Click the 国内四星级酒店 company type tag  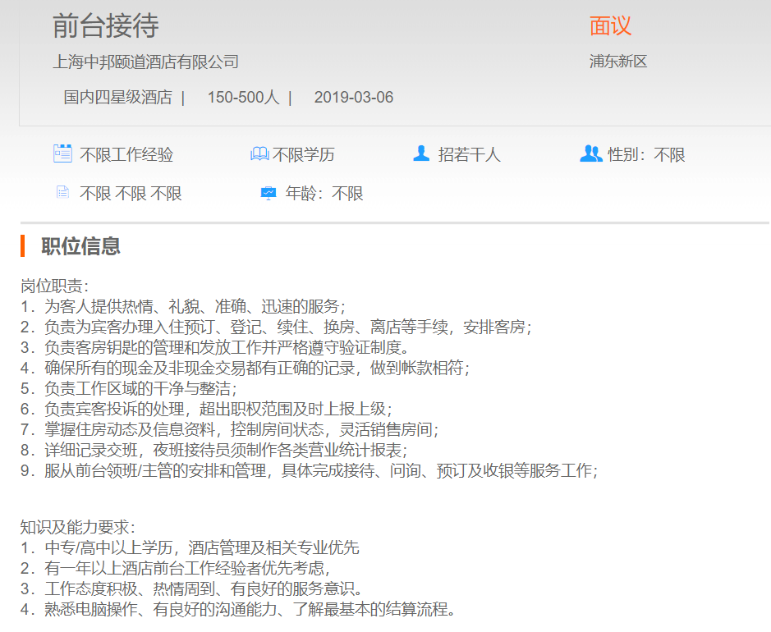[117, 98]
